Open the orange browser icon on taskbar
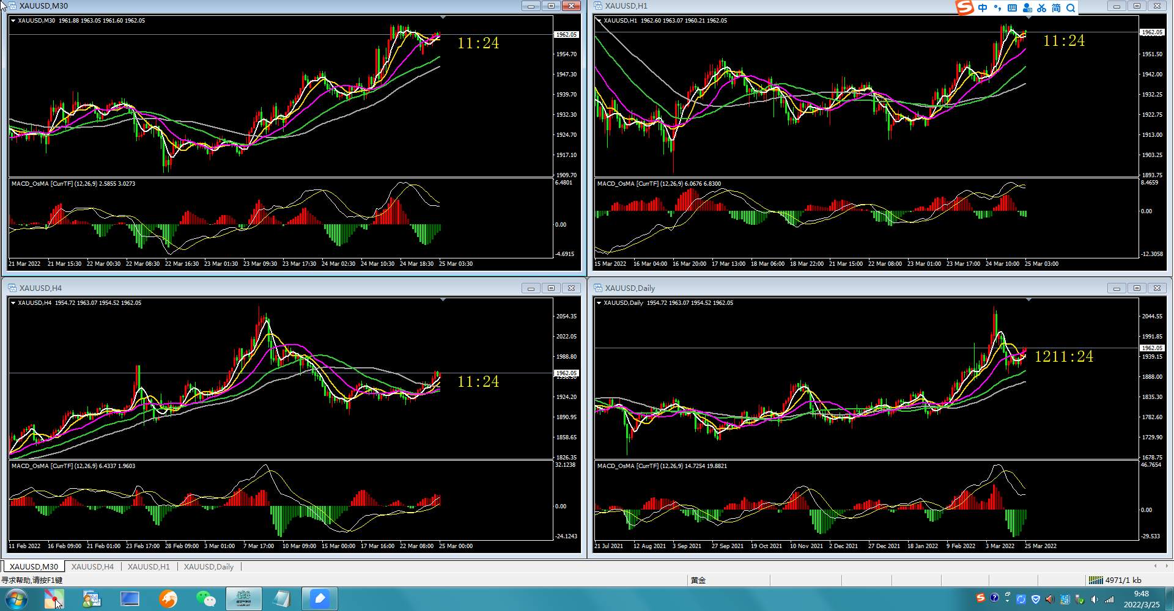This screenshot has width=1174, height=611. 168,599
